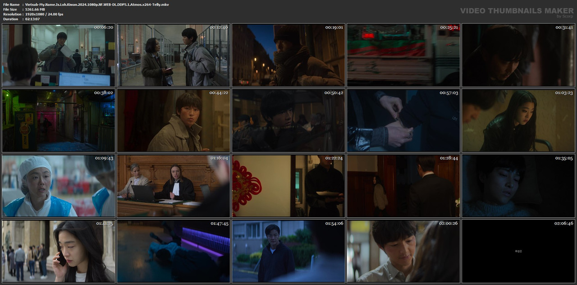Open the frame stamped 00:44:22
Screen dimensions: 577x285
(x=174, y=120)
